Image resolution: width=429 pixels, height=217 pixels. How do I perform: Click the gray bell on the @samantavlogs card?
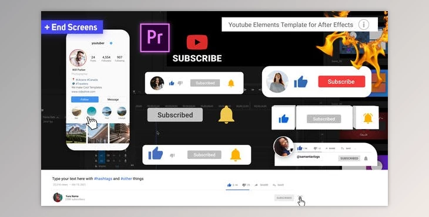[366, 158]
